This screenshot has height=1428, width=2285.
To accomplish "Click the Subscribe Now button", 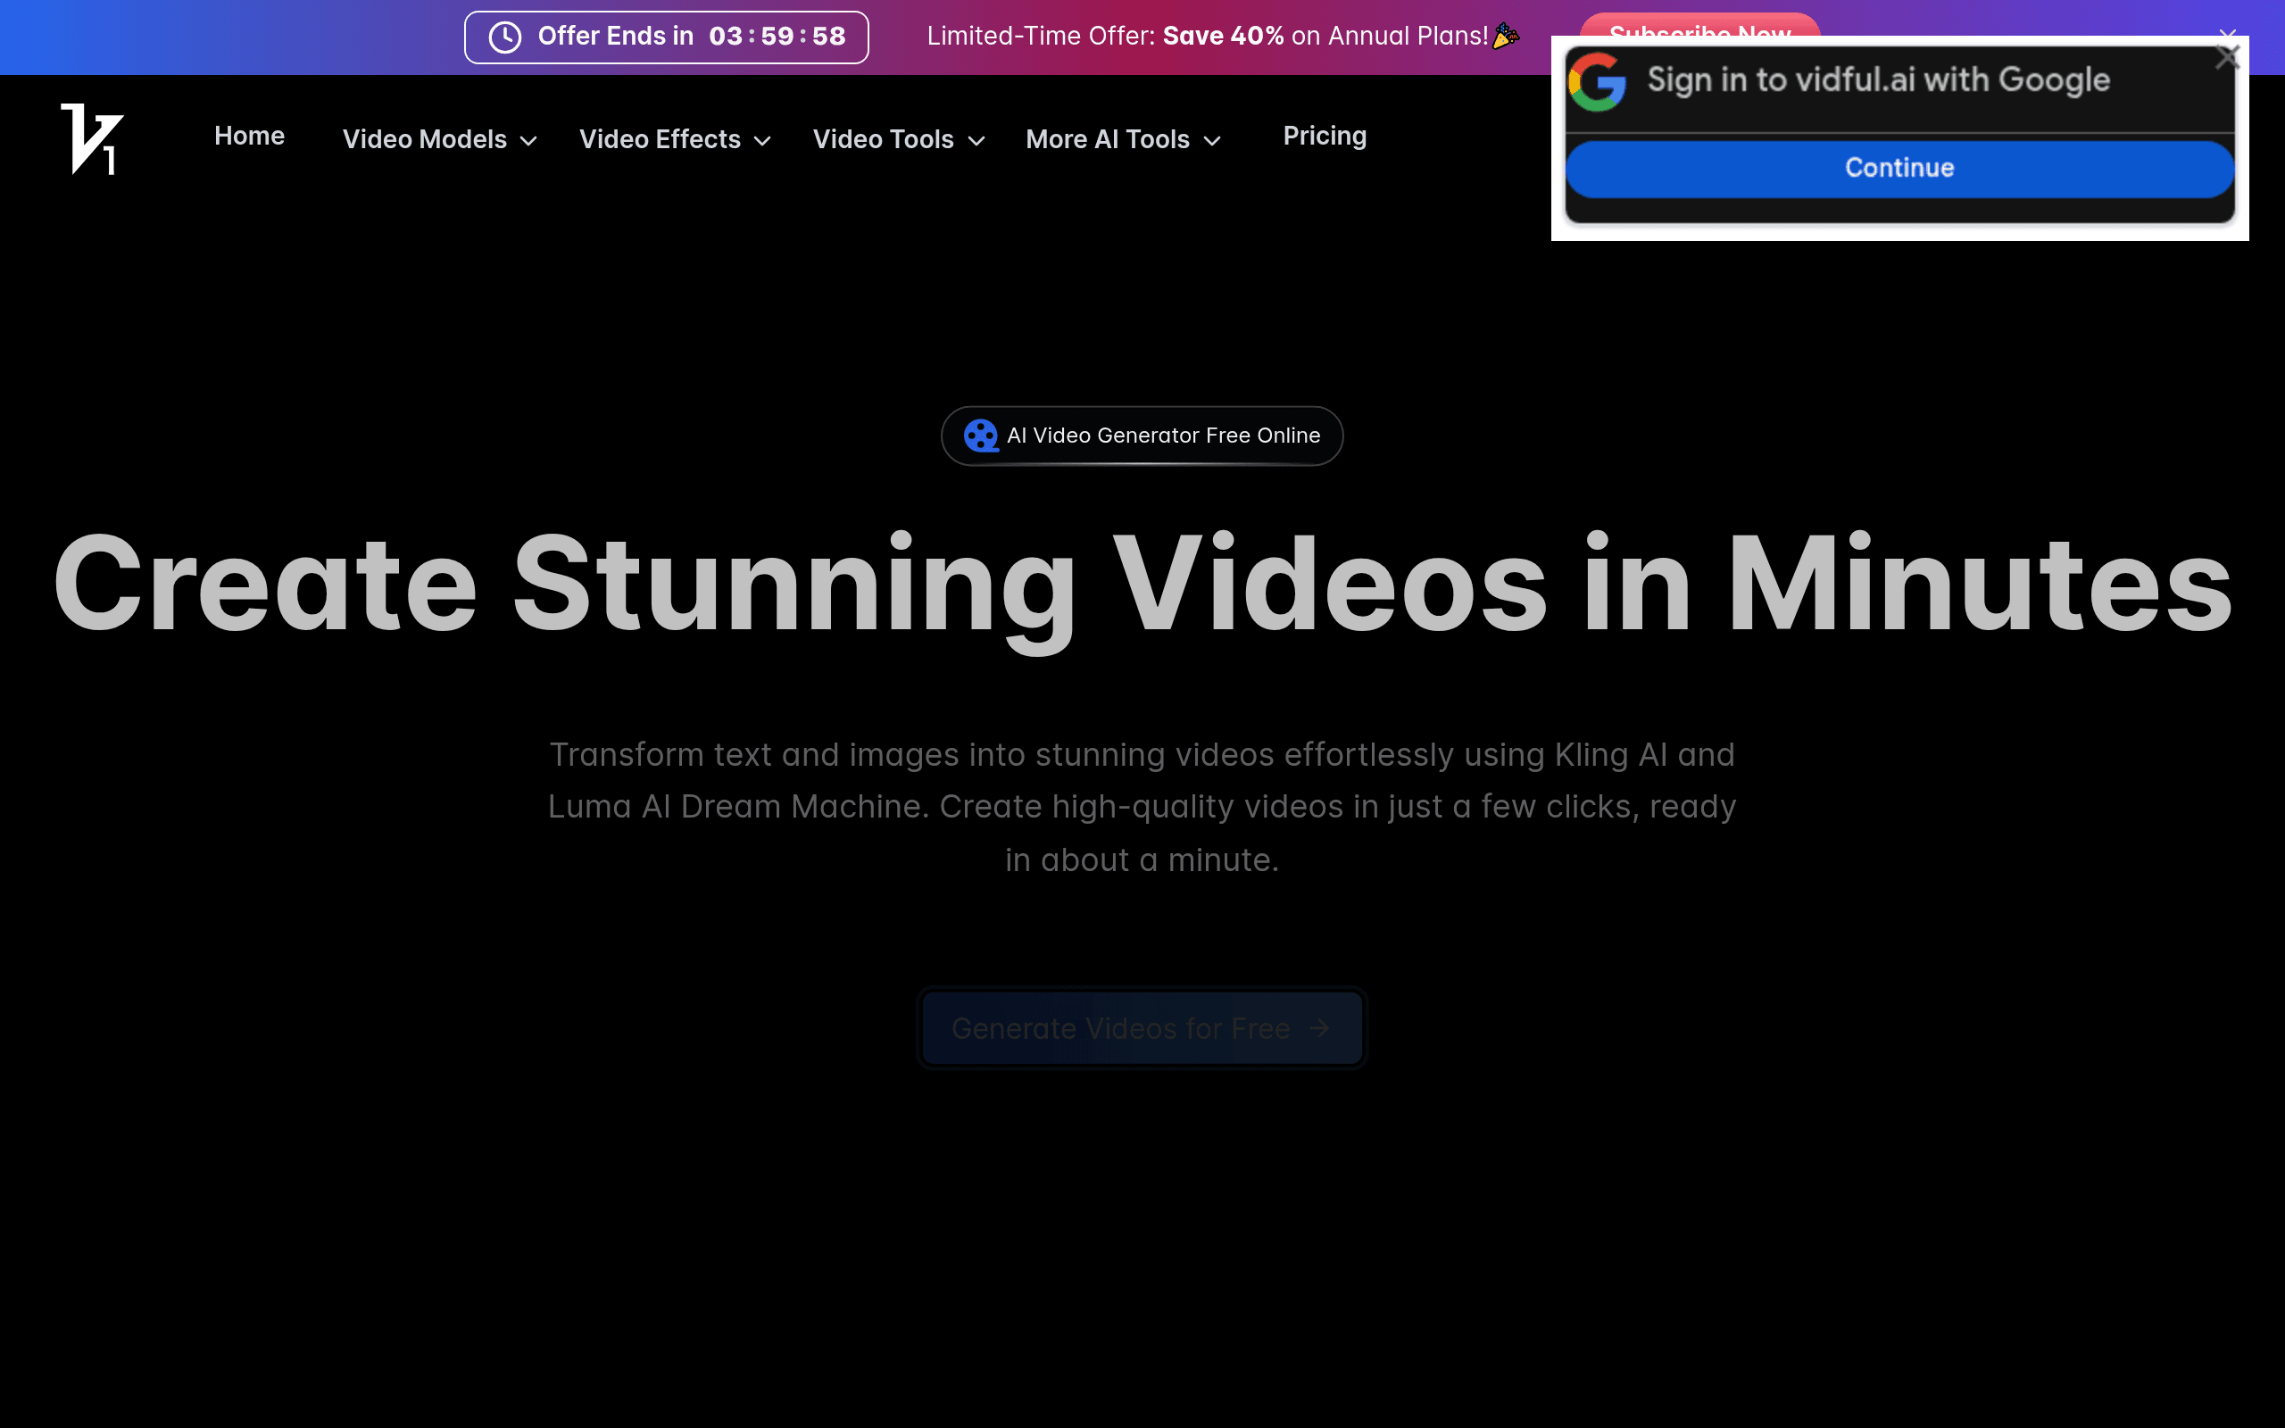I will click(x=1699, y=26).
